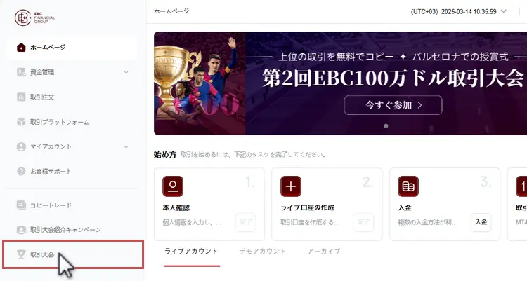This screenshot has width=527, height=281.
Task: Click the footballers and trophy banner image
Action: [x=200, y=83]
